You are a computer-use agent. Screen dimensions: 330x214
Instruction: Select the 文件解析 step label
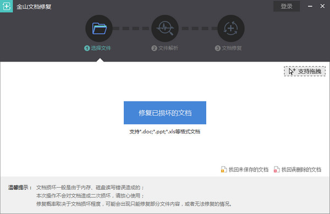click(x=168, y=48)
